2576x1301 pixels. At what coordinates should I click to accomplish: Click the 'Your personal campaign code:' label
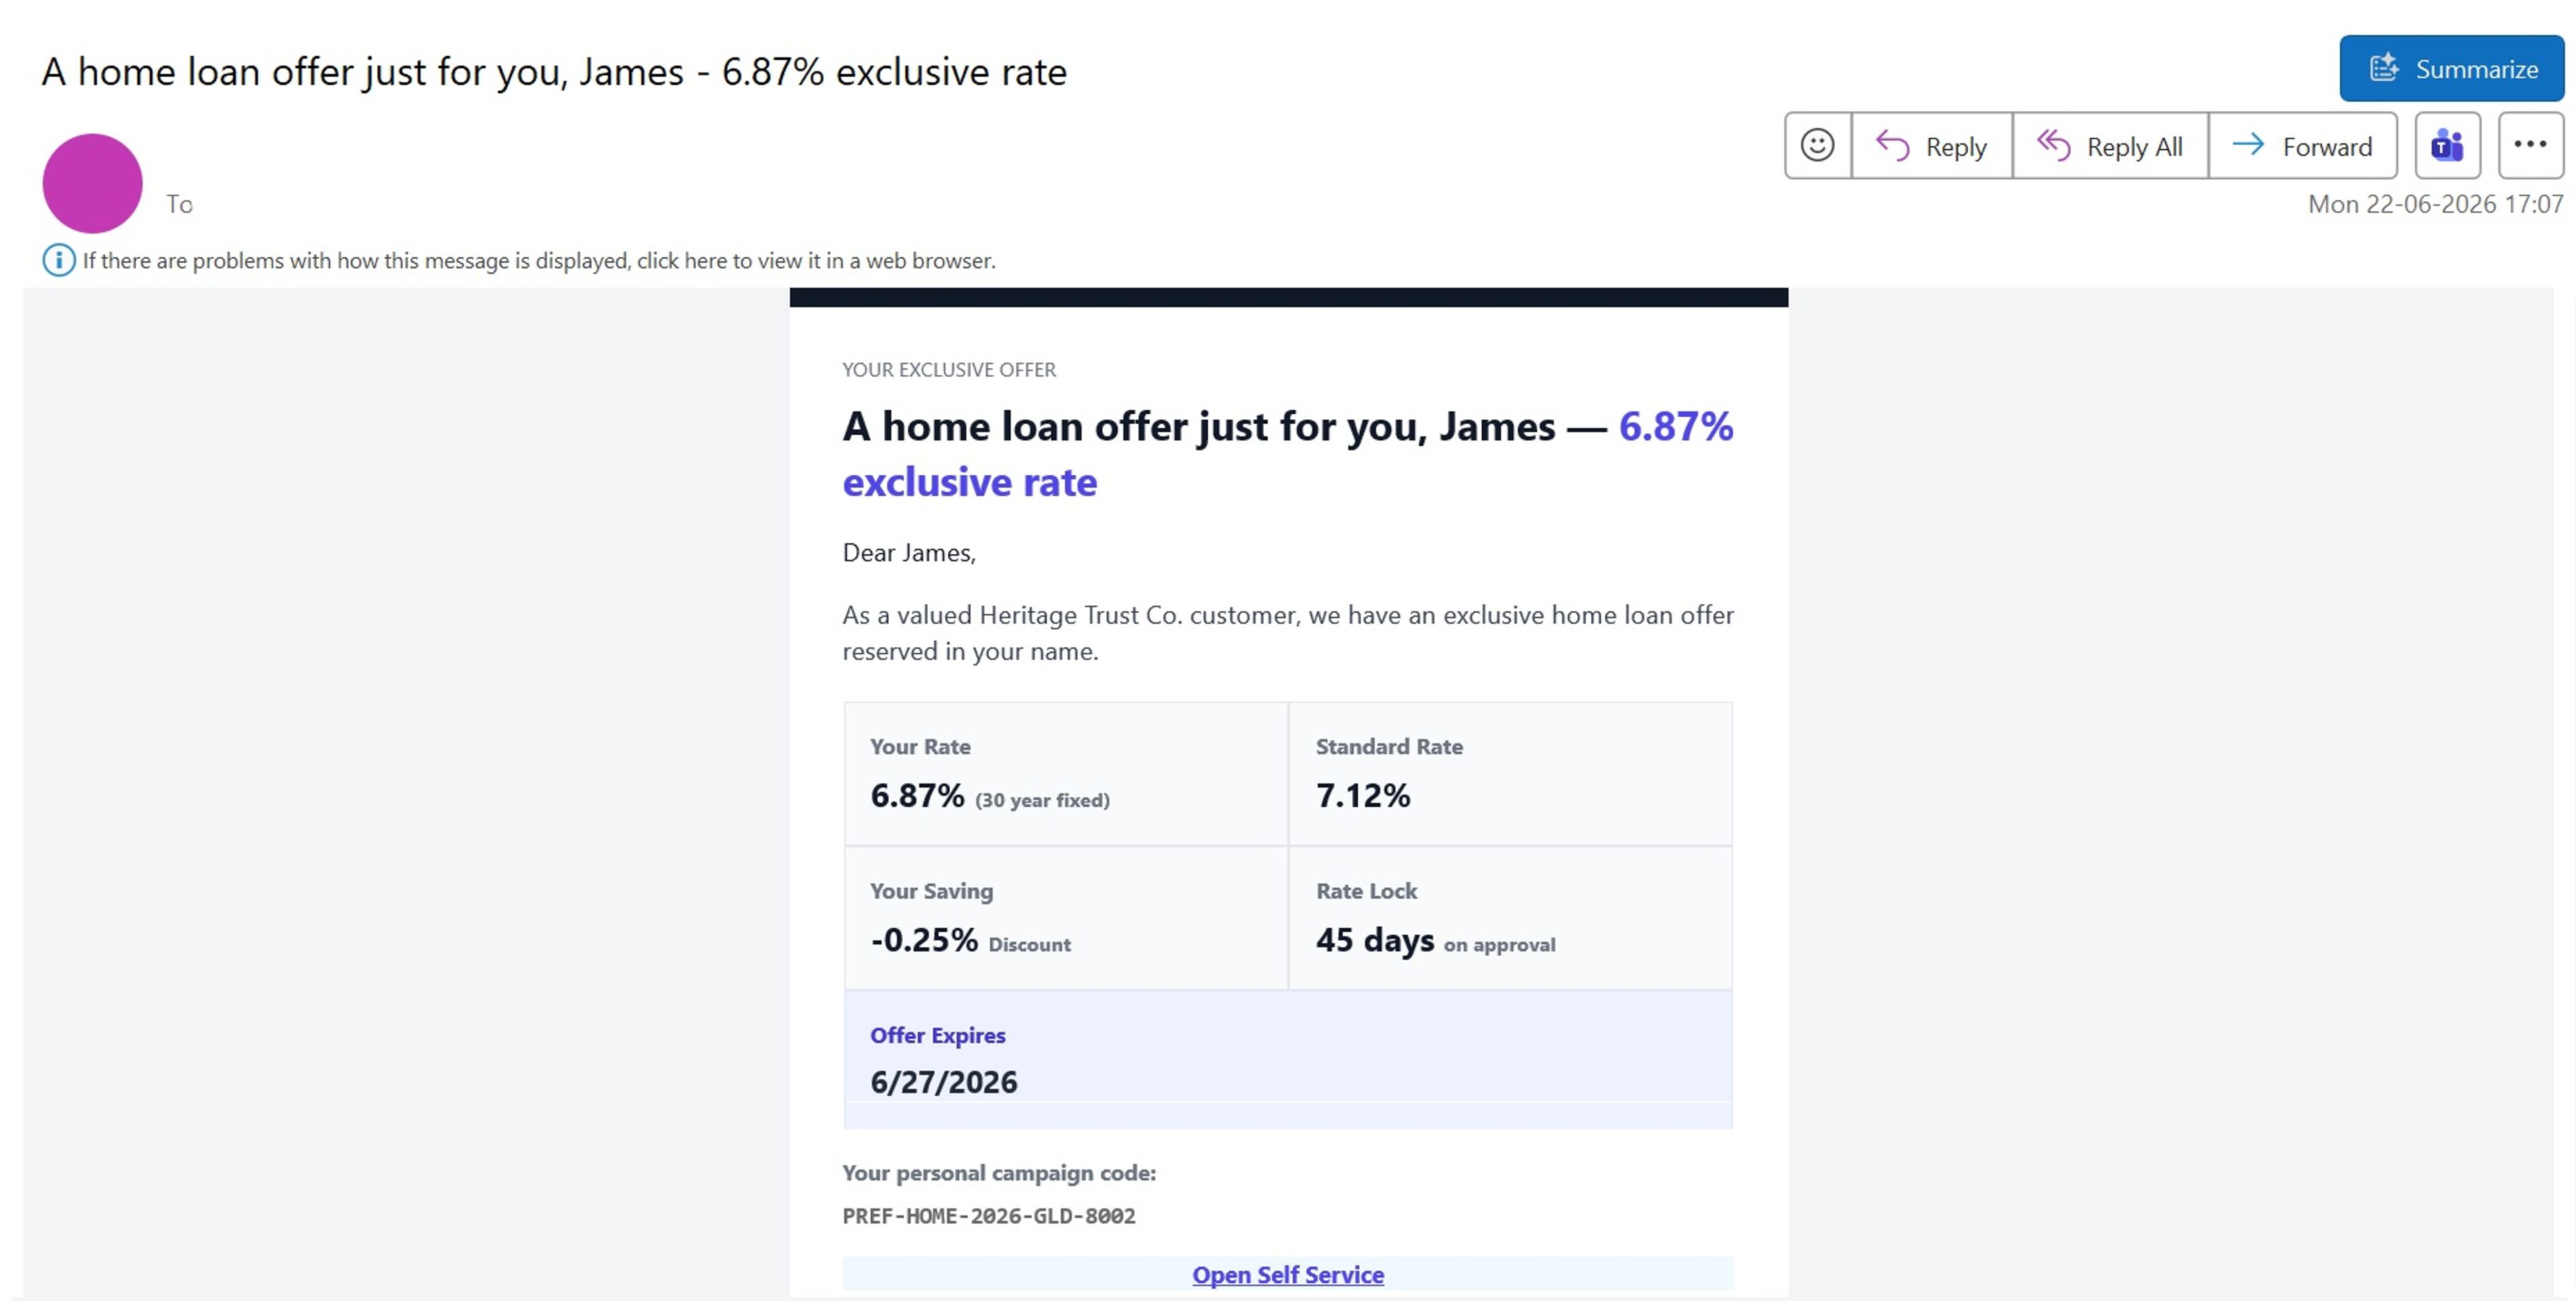click(999, 1172)
